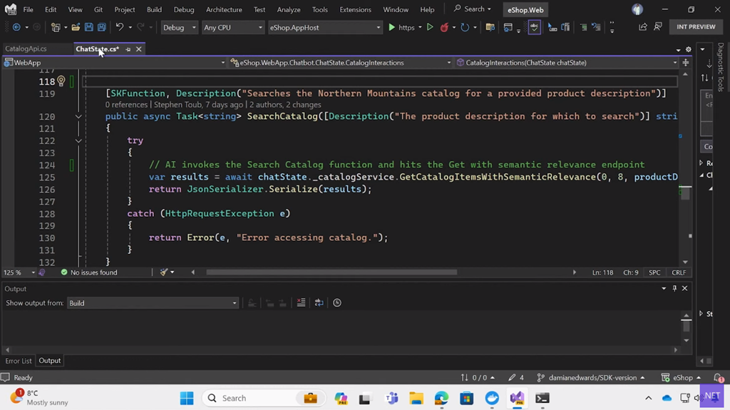Screen dimensions: 730x410
Task: Pin the ChatState.cs tab
Action: point(128,49)
